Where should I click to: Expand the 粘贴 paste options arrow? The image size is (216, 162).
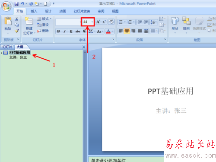pyautogui.click(x=8, y=33)
